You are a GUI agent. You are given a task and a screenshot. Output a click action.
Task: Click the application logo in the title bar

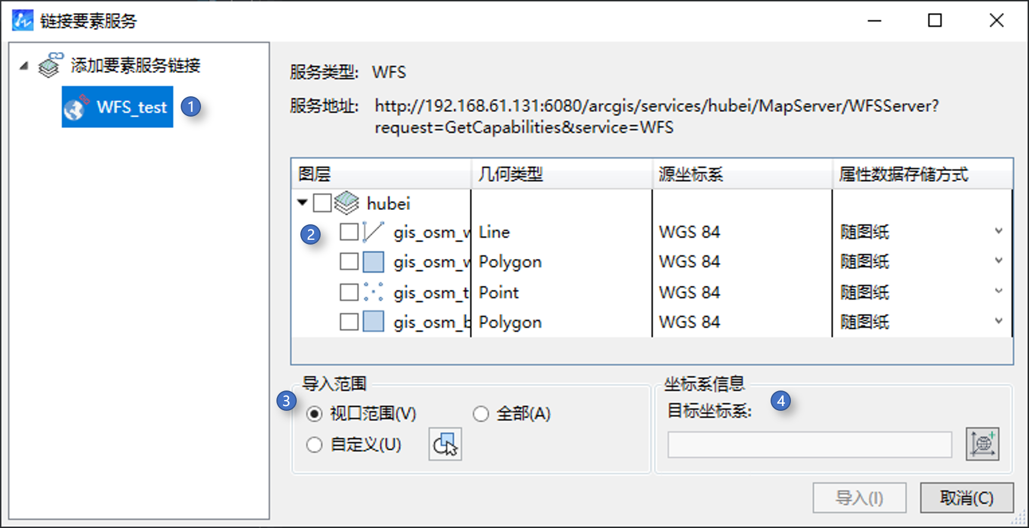click(23, 20)
